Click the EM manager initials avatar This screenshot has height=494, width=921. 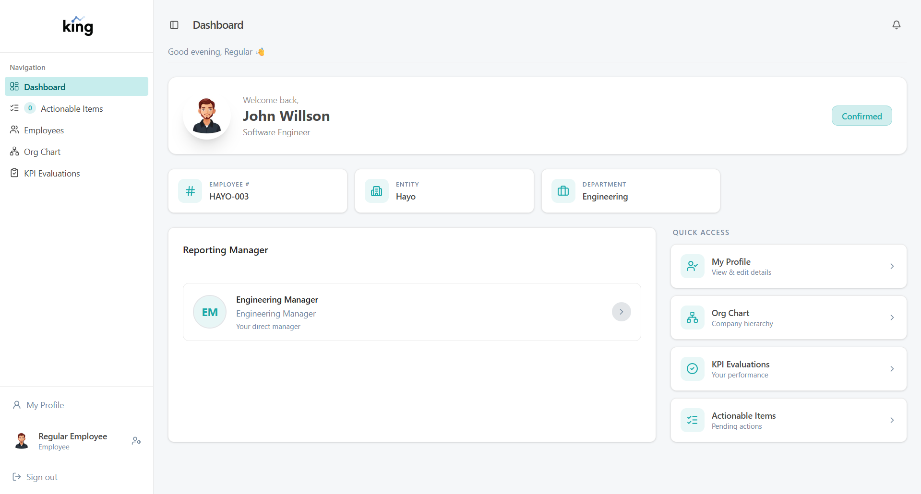[x=210, y=312]
